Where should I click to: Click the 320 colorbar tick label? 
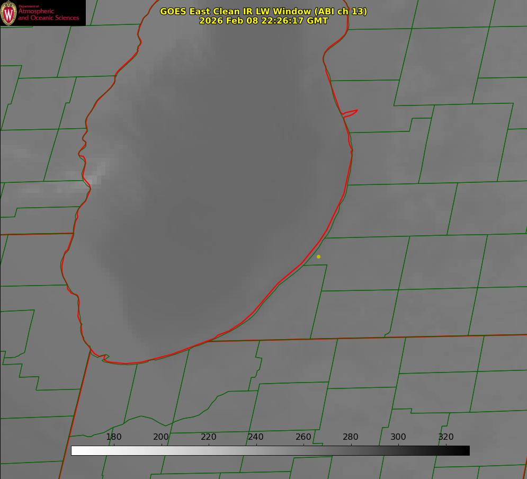445,437
